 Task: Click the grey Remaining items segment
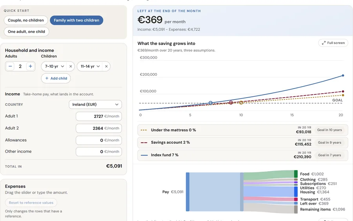(x=296, y=209)
